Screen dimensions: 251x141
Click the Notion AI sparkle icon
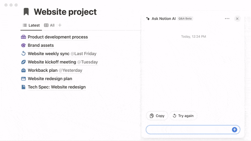(x=148, y=19)
